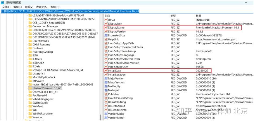This screenshot has width=254, height=121.
Task: Select the c33da547-f181-58db-a4dd-ceff43278d41 key
Action: point(58,15)
